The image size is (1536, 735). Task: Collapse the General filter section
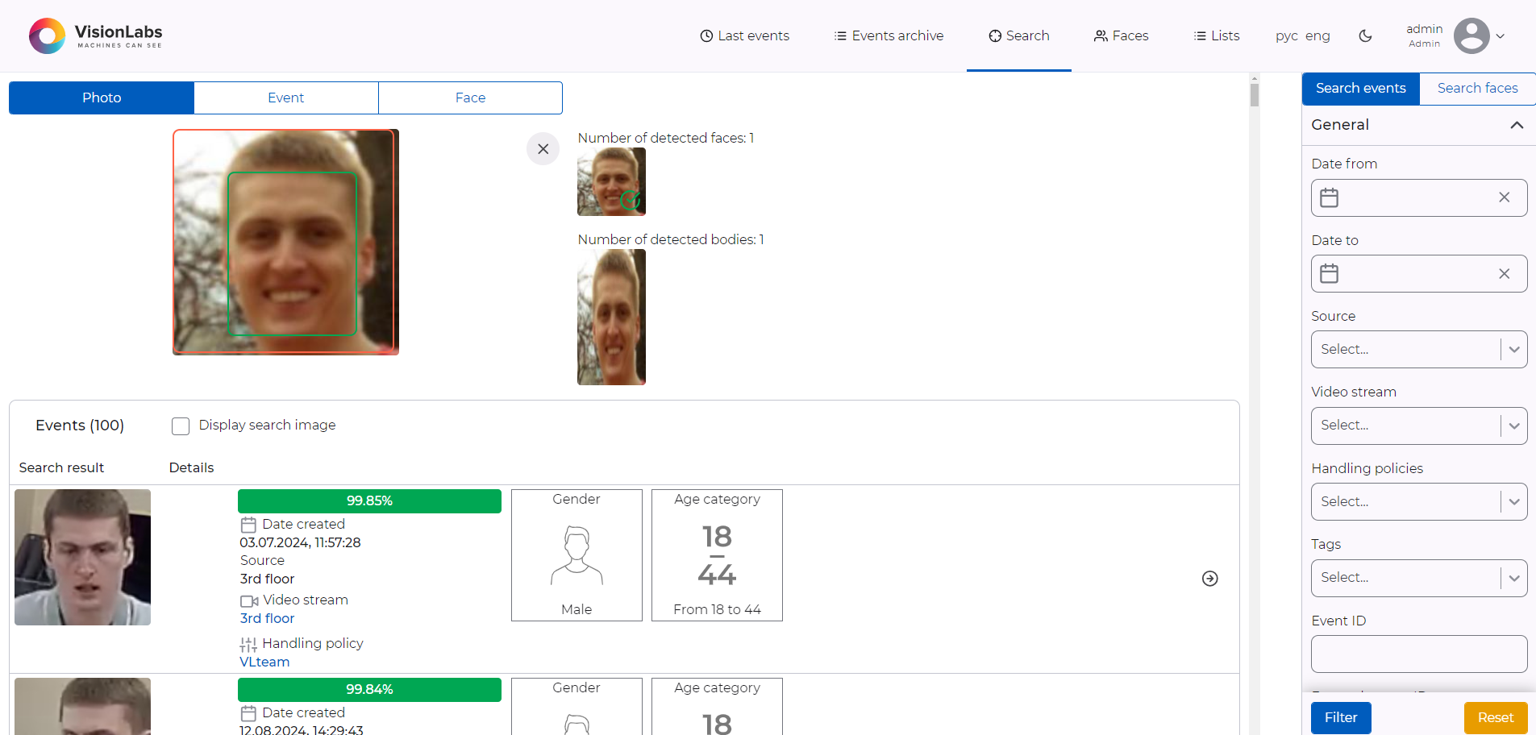tap(1517, 125)
